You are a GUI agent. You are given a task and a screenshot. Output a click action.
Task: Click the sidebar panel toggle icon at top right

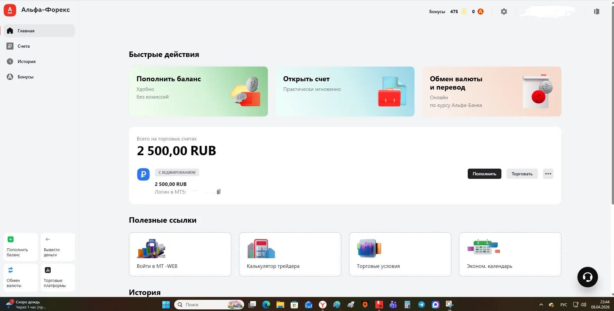597,12
